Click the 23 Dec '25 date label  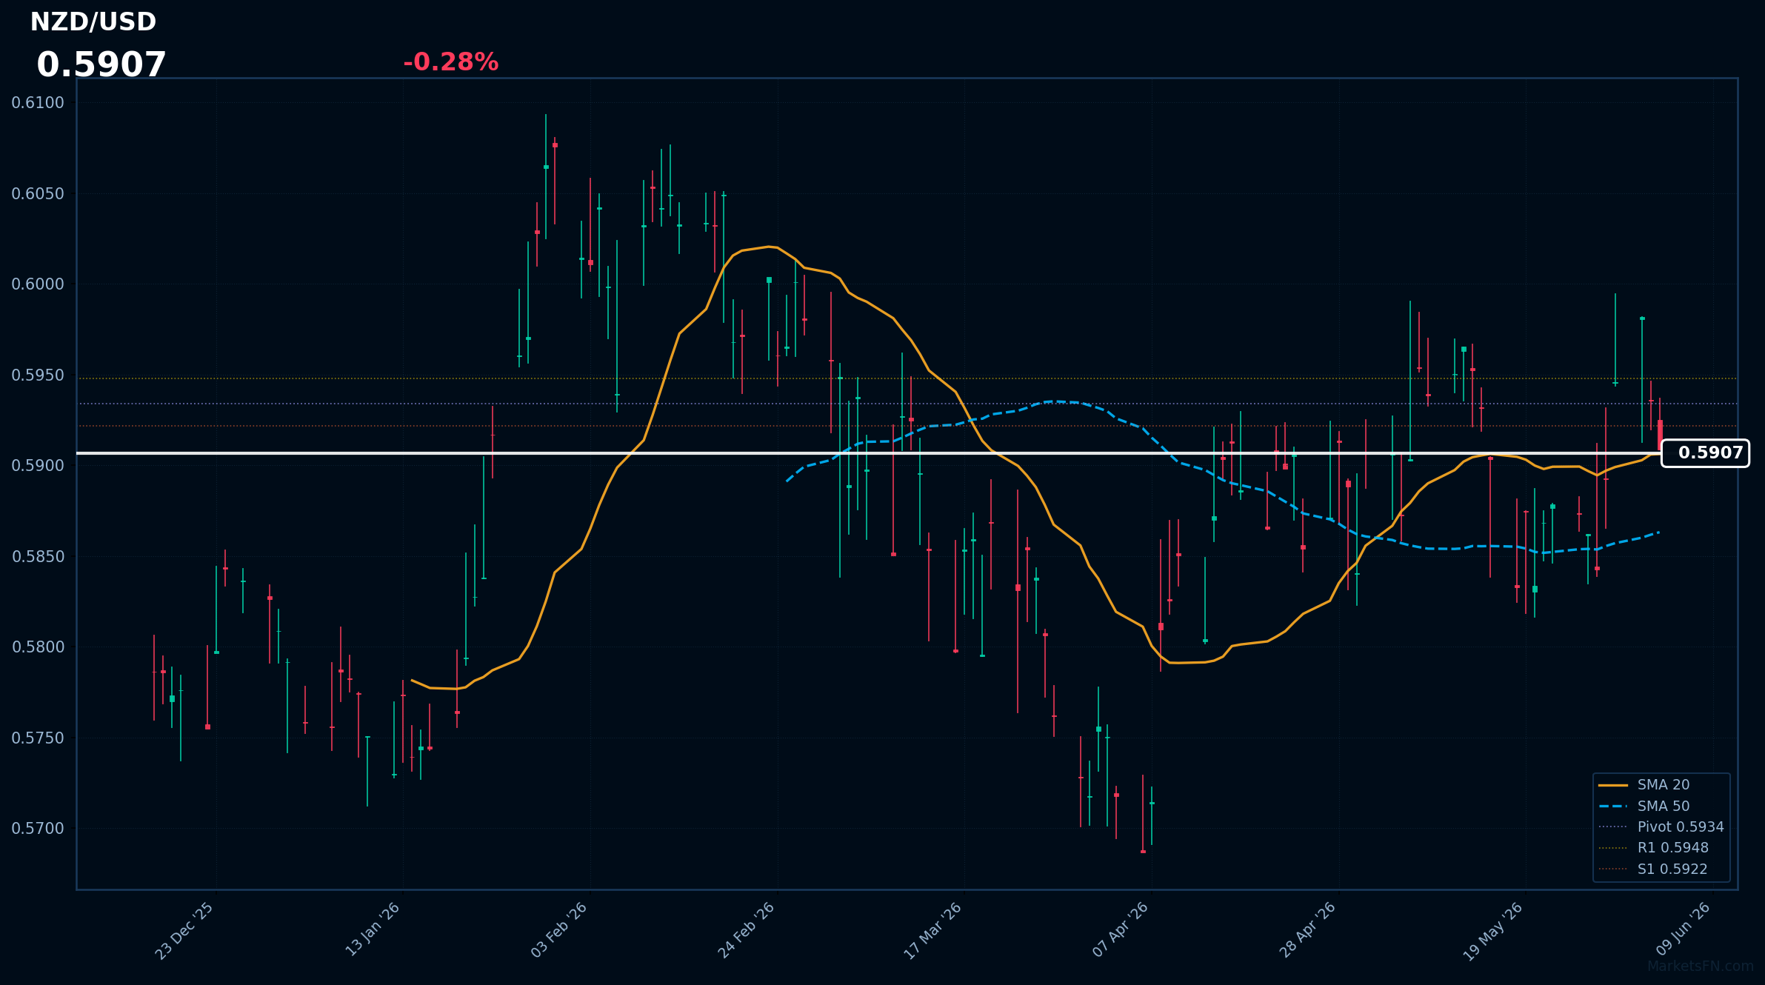coord(184,931)
